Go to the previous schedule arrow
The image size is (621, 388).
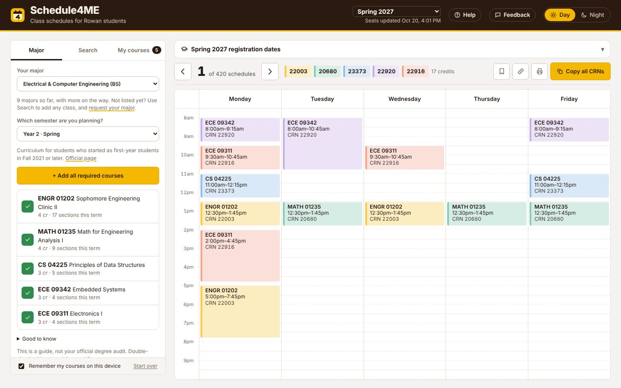183,71
